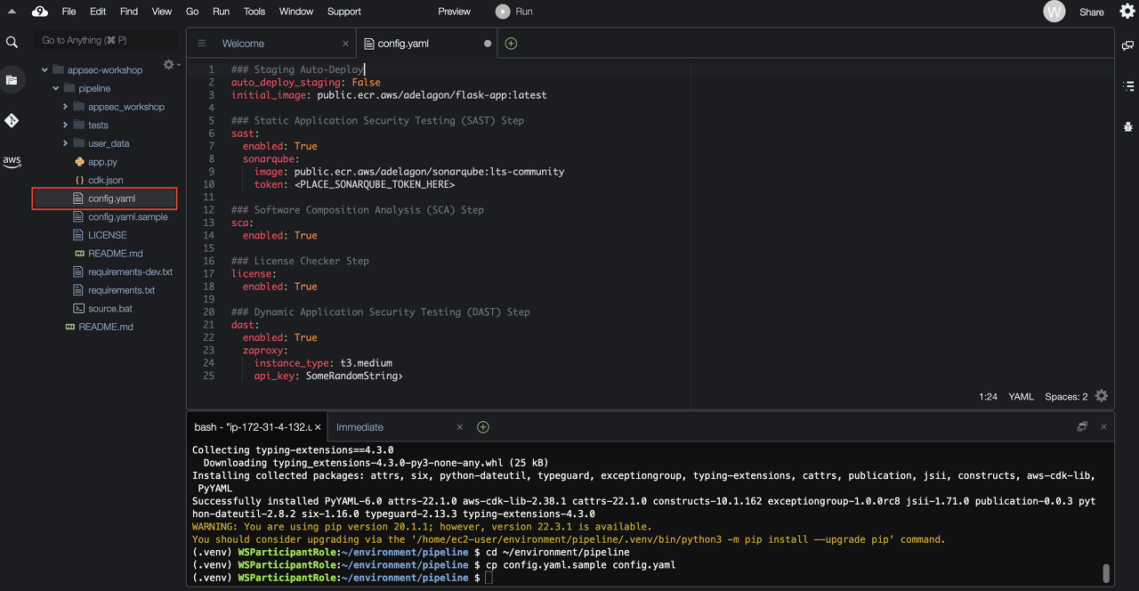Screen dimensions: 1139x591
Task: Open the root-level README.md file
Action: [105, 327]
